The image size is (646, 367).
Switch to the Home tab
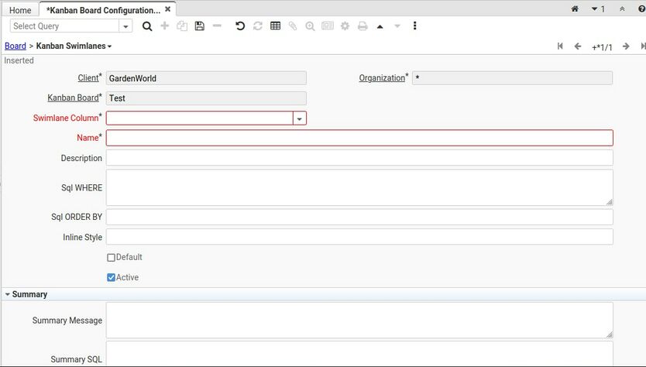pyautogui.click(x=20, y=10)
